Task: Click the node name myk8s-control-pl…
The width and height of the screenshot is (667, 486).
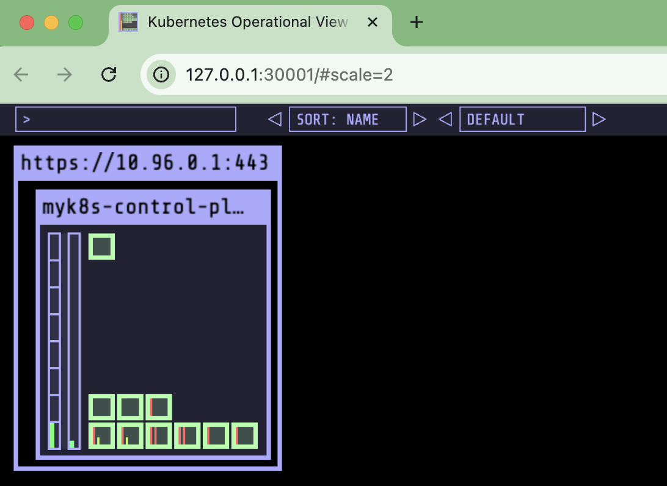Action: [x=144, y=207]
